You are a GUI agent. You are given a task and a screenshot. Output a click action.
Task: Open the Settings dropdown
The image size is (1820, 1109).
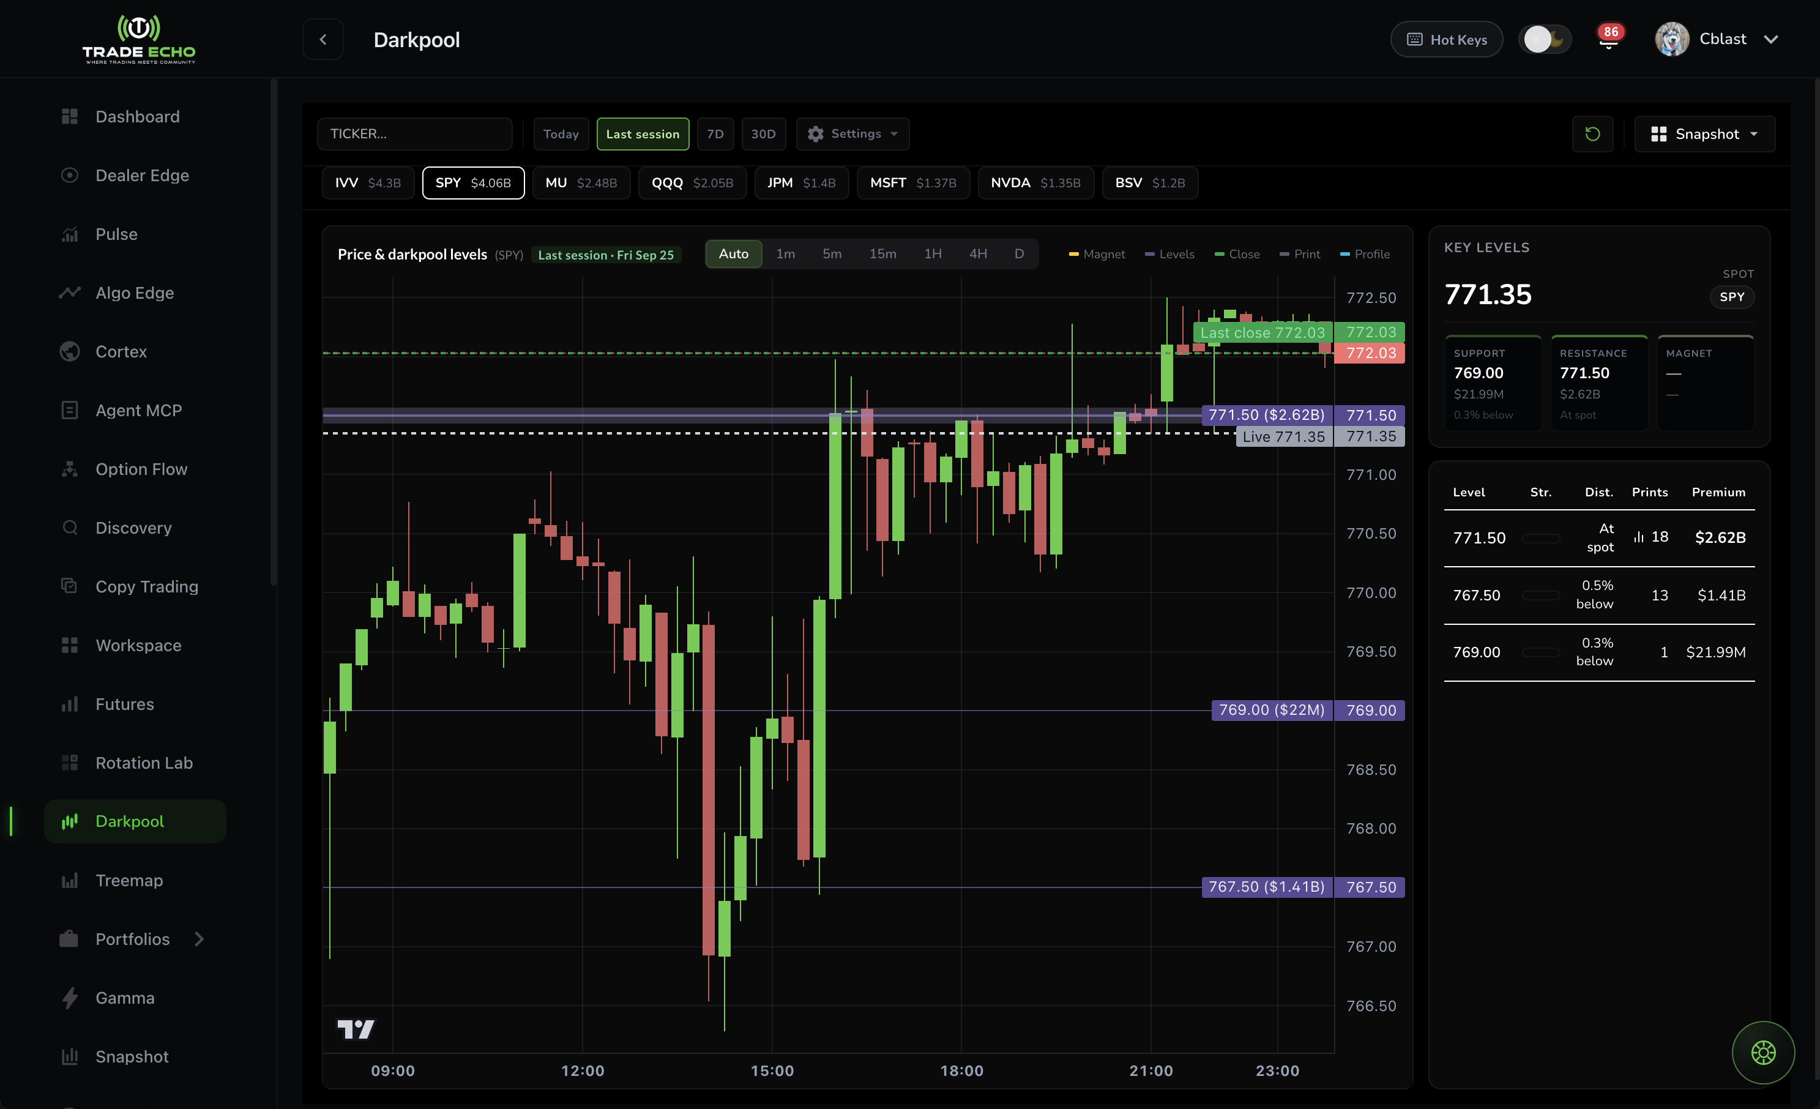point(852,134)
